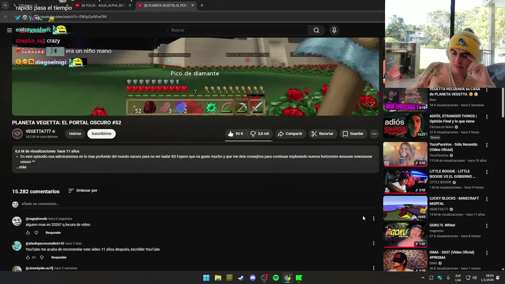The height and width of the screenshot is (284, 505).
Task: Open Kick app in taskbar
Action: click(299, 278)
